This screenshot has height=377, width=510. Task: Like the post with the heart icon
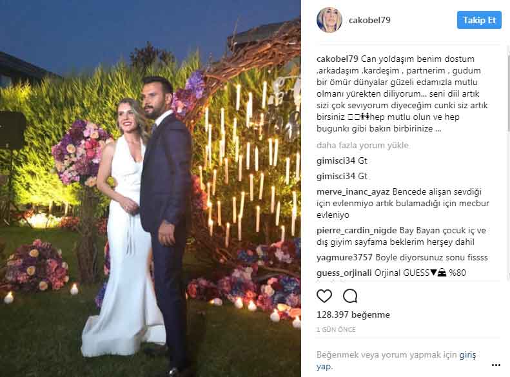pos(324,296)
